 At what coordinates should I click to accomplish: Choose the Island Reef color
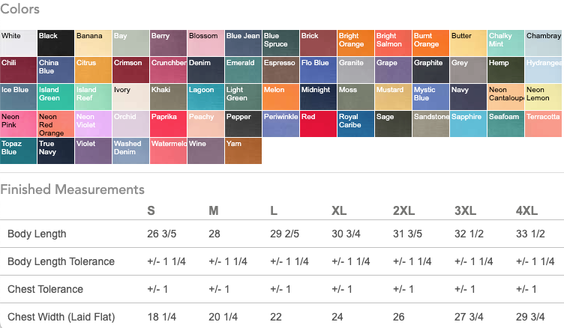coord(93,97)
